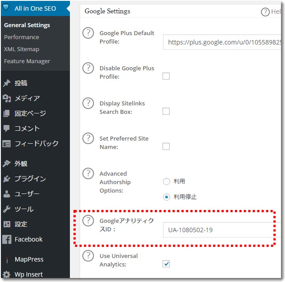The height and width of the screenshot is (282, 285).
Task: Open the Help link in Google Settings header
Action: click(271, 12)
